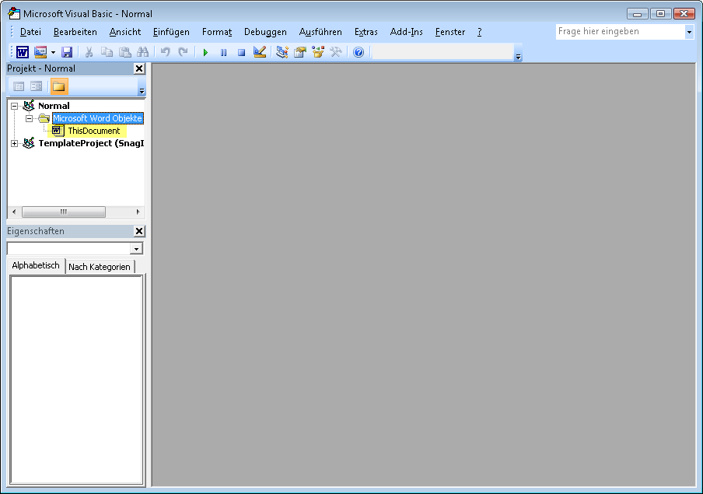The height and width of the screenshot is (494, 703).
Task: Click the Cut scissors icon
Action: [x=89, y=52]
